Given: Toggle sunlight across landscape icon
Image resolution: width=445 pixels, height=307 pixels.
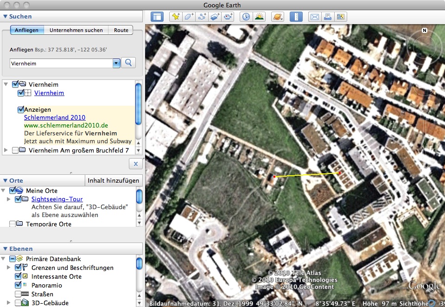Looking at the screenshot, I should [259, 17].
